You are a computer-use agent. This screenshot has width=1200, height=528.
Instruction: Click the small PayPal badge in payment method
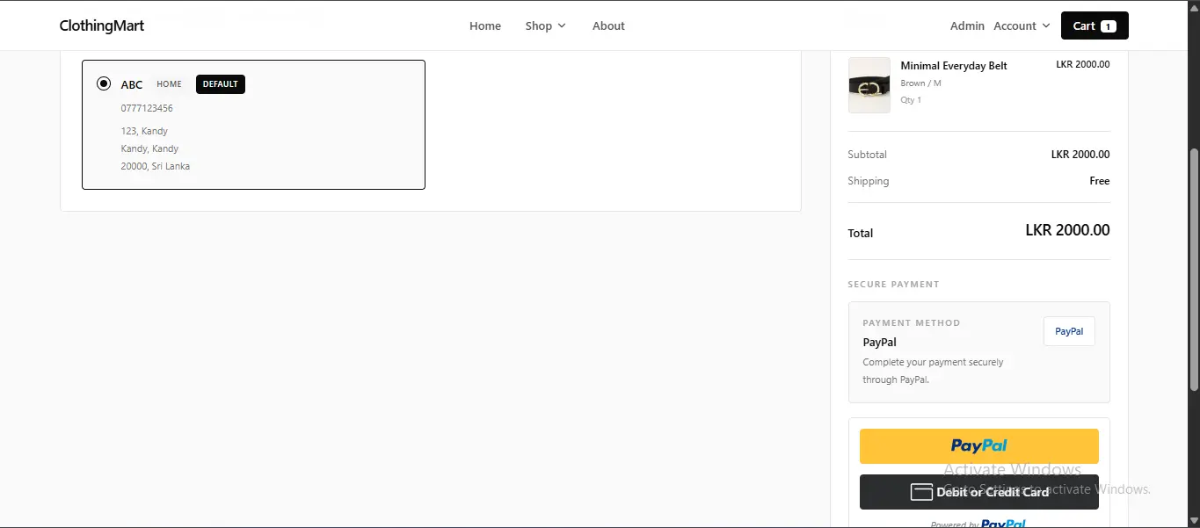pyautogui.click(x=1069, y=331)
